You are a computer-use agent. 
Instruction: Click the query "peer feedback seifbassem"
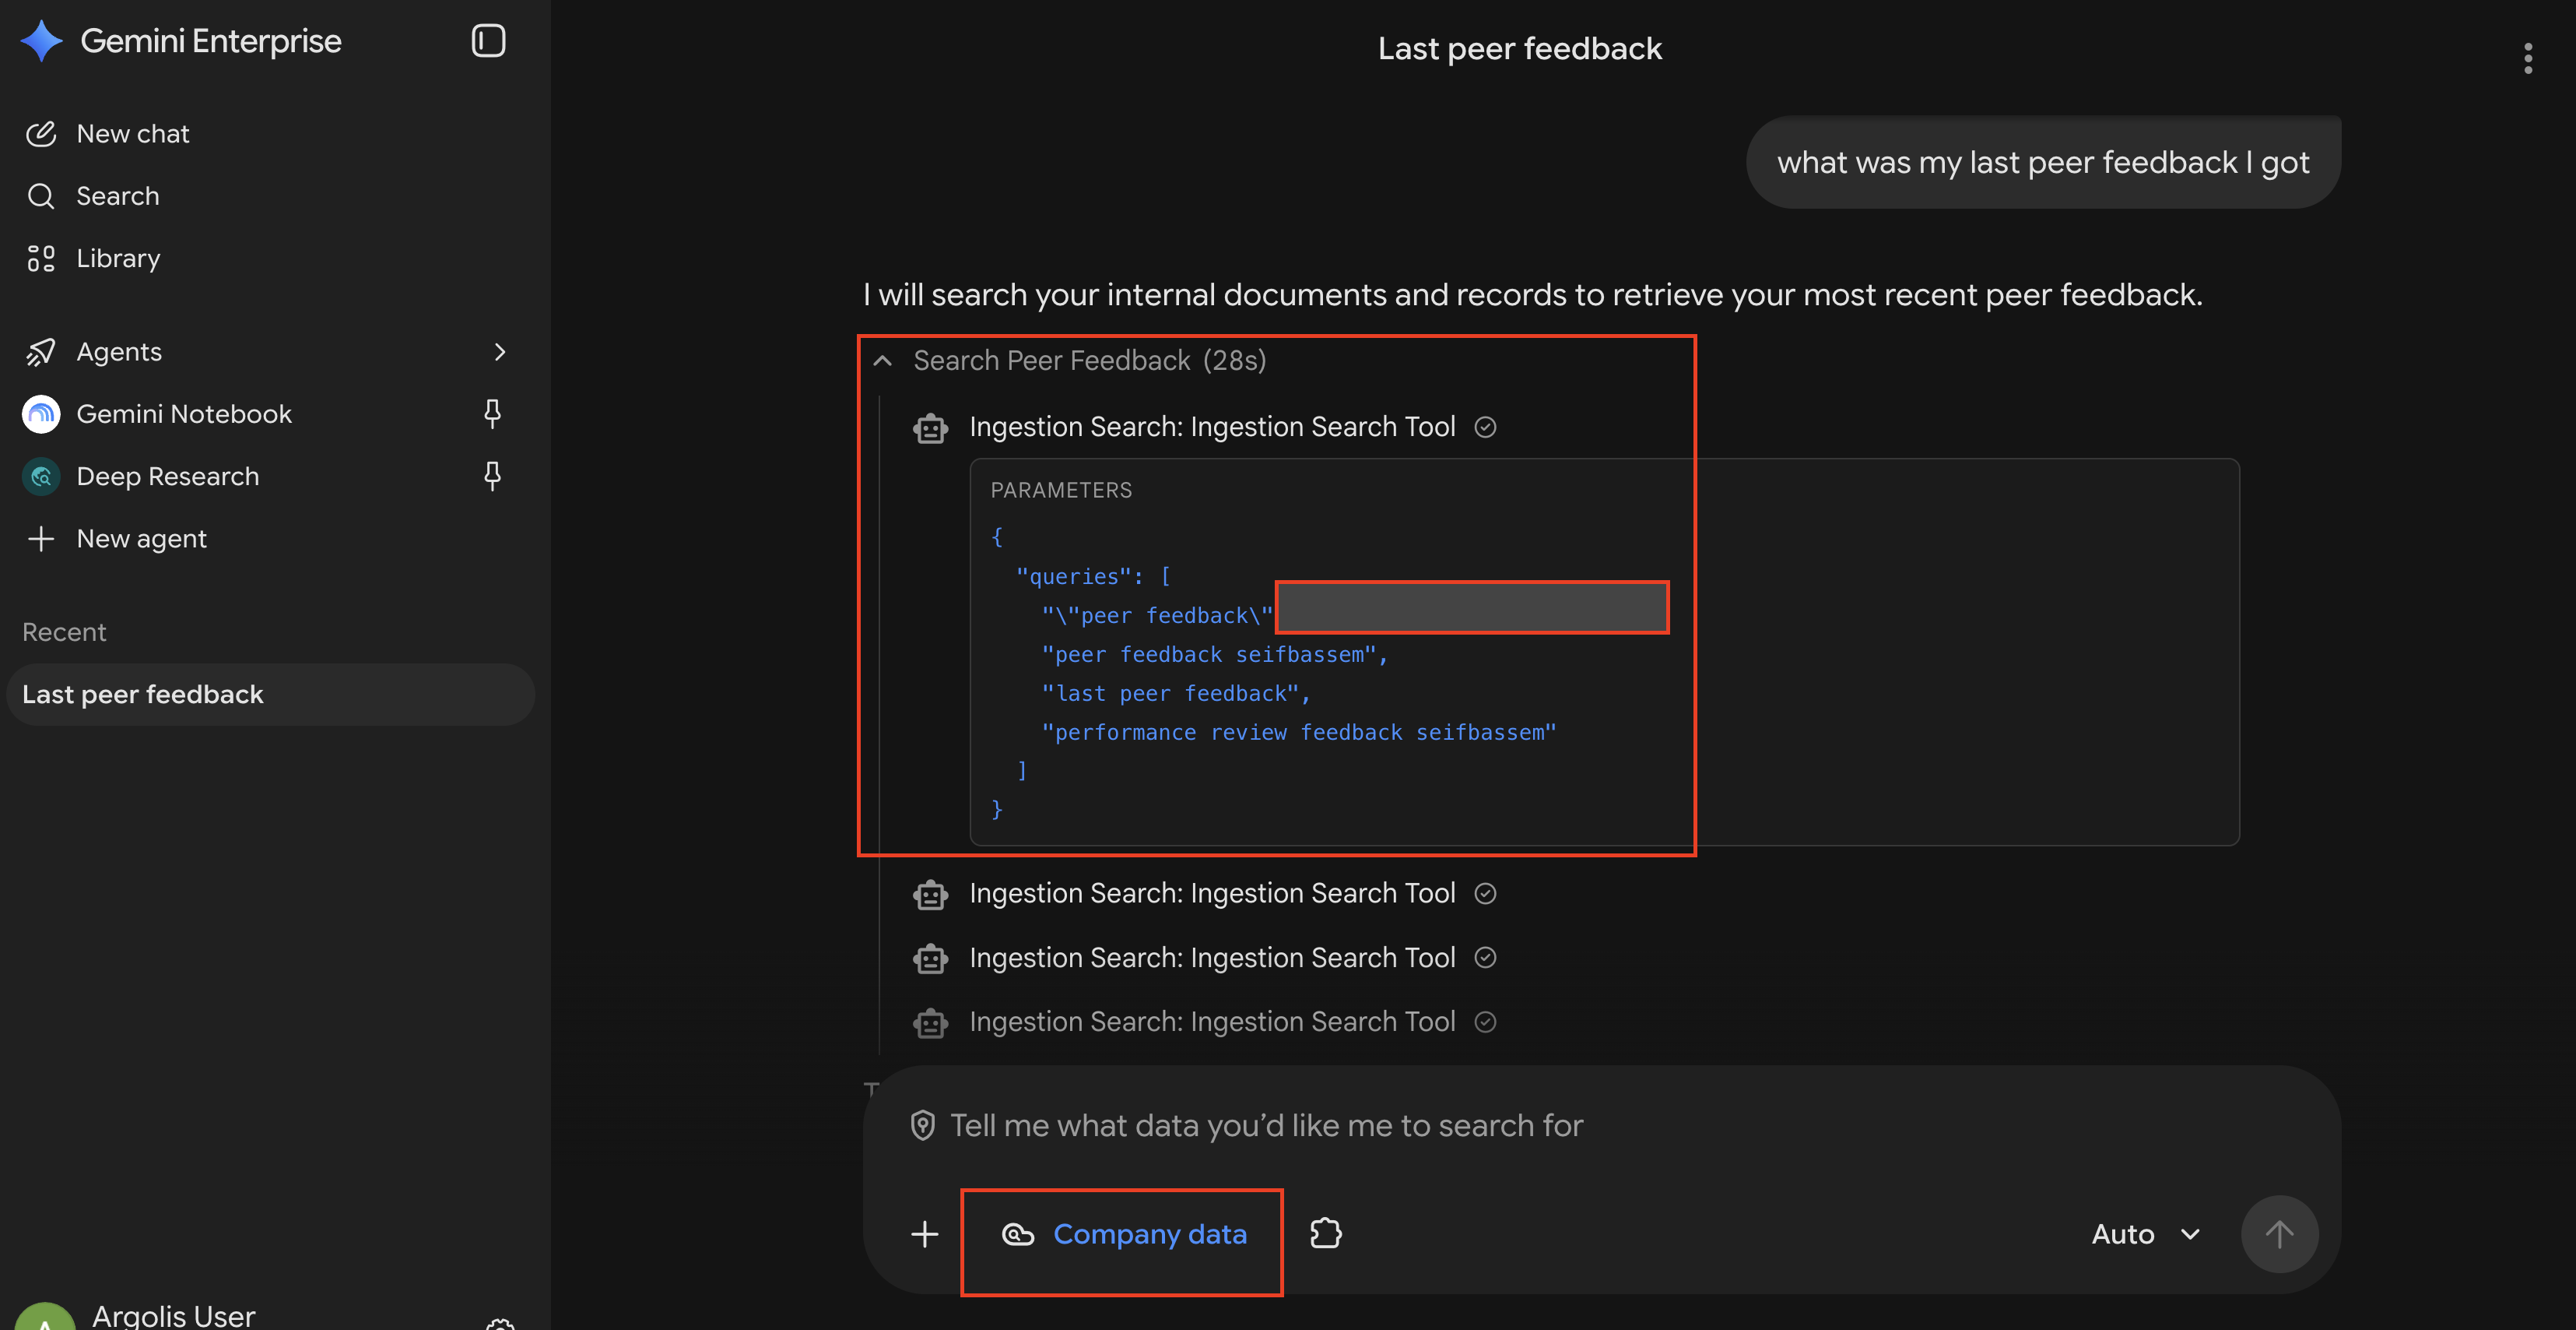[1208, 655]
